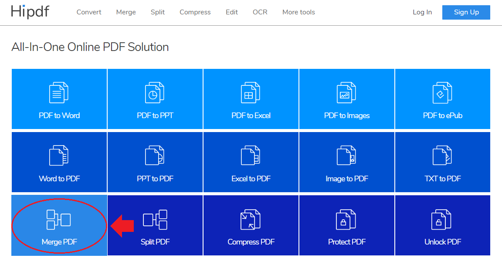Click the PDF to ePub icon

(x=442, y=93)
